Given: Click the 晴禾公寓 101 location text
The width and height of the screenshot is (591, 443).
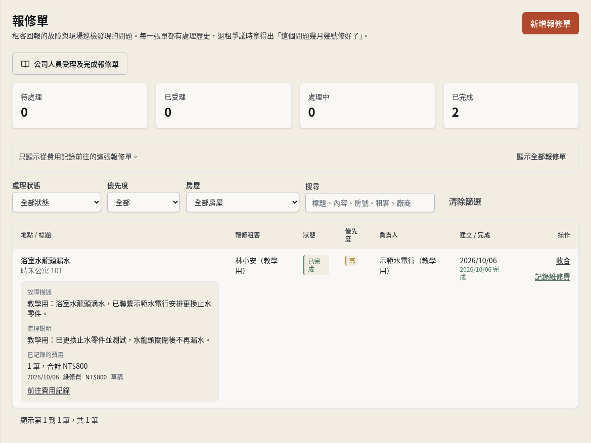Looking at the screenshot, I should (x=41, y=271).
